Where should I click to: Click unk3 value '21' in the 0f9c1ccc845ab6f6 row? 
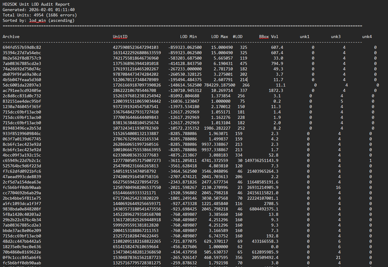pos(338,258)
